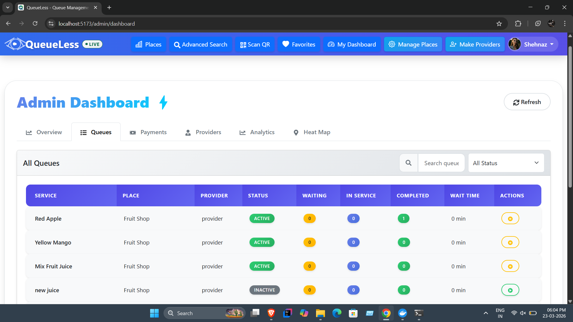Click the lightning bolt icon next to Admin Dashboard
The image size is (573, 322).
tap(163, 103)
